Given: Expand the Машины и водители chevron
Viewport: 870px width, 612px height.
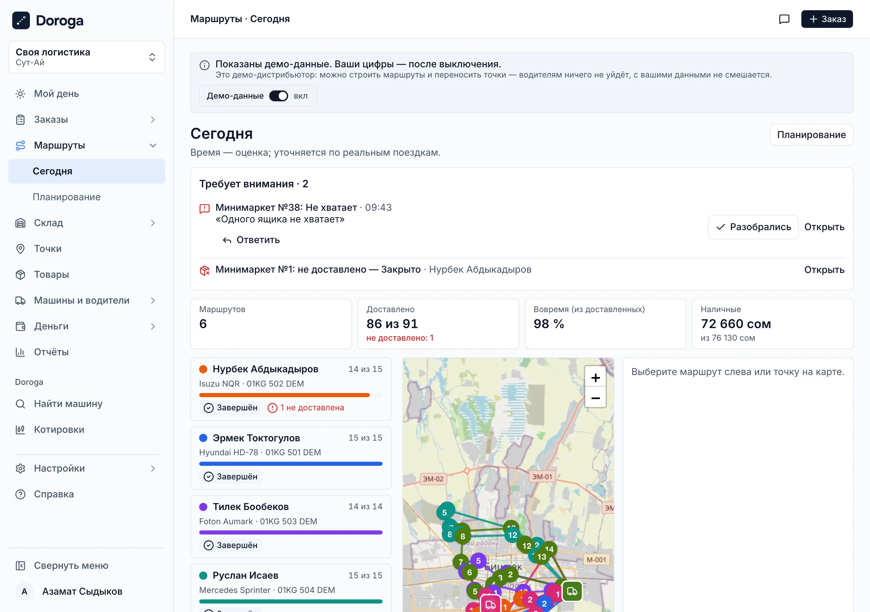Looking at the screenshot, I should 153,300.
